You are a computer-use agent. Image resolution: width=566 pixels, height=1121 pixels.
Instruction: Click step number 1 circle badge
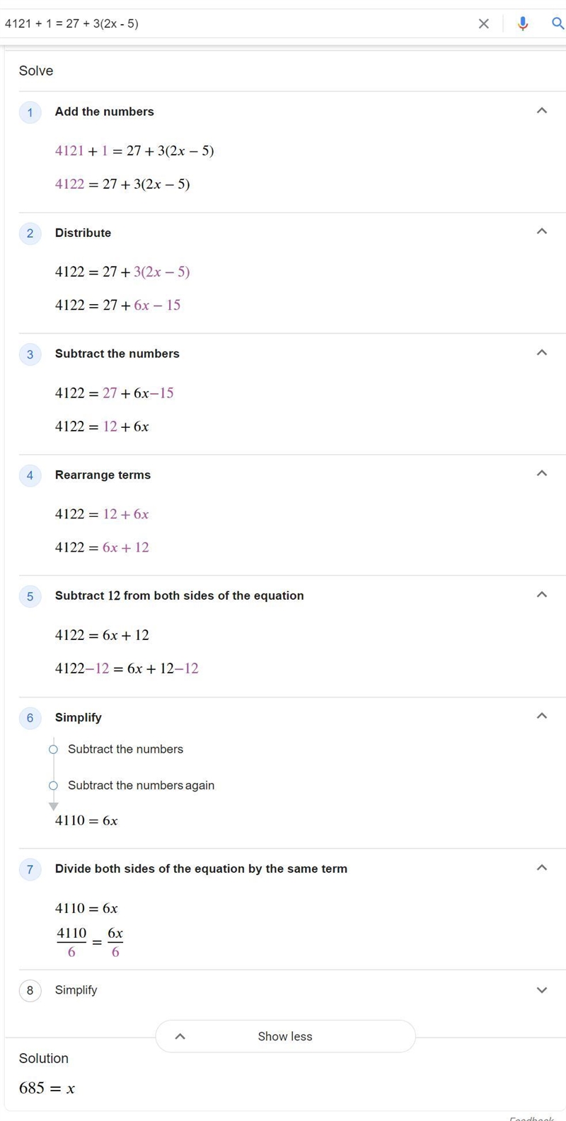pyautogui.click(x=30, y=112)
